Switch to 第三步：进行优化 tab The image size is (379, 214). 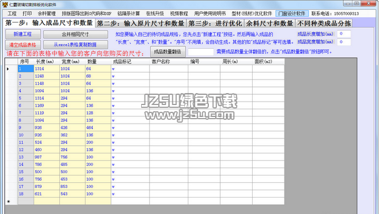coord(215,23)
